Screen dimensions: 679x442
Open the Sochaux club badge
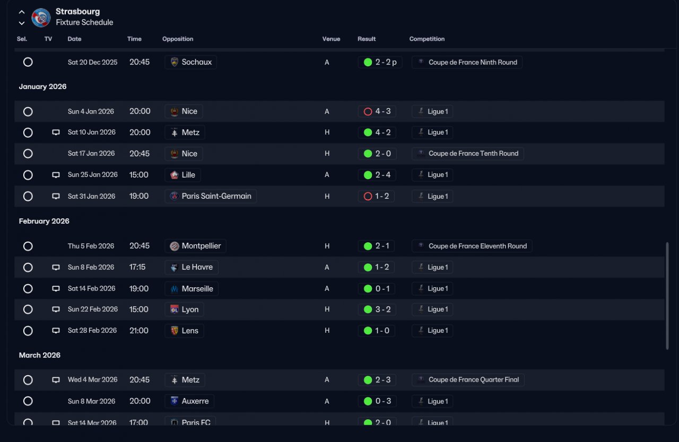174,62
